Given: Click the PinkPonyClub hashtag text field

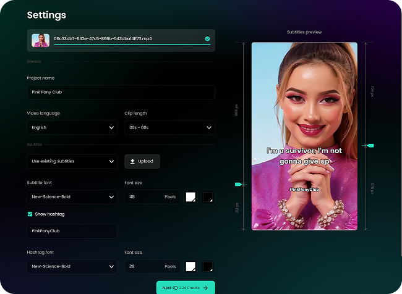Looking at the screenshot, I should coord(72,231).
